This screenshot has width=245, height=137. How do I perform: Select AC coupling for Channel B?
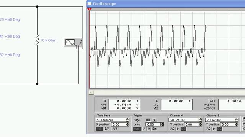[x=208, y=129]
